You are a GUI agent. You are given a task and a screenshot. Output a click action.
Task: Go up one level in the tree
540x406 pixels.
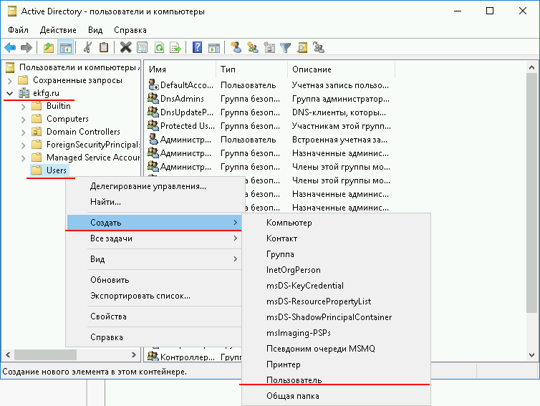49,47
